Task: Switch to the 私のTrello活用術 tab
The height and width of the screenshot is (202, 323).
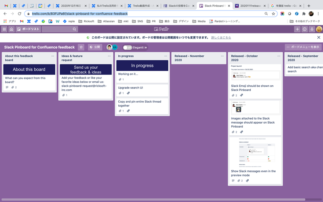Action: [107, 6]
